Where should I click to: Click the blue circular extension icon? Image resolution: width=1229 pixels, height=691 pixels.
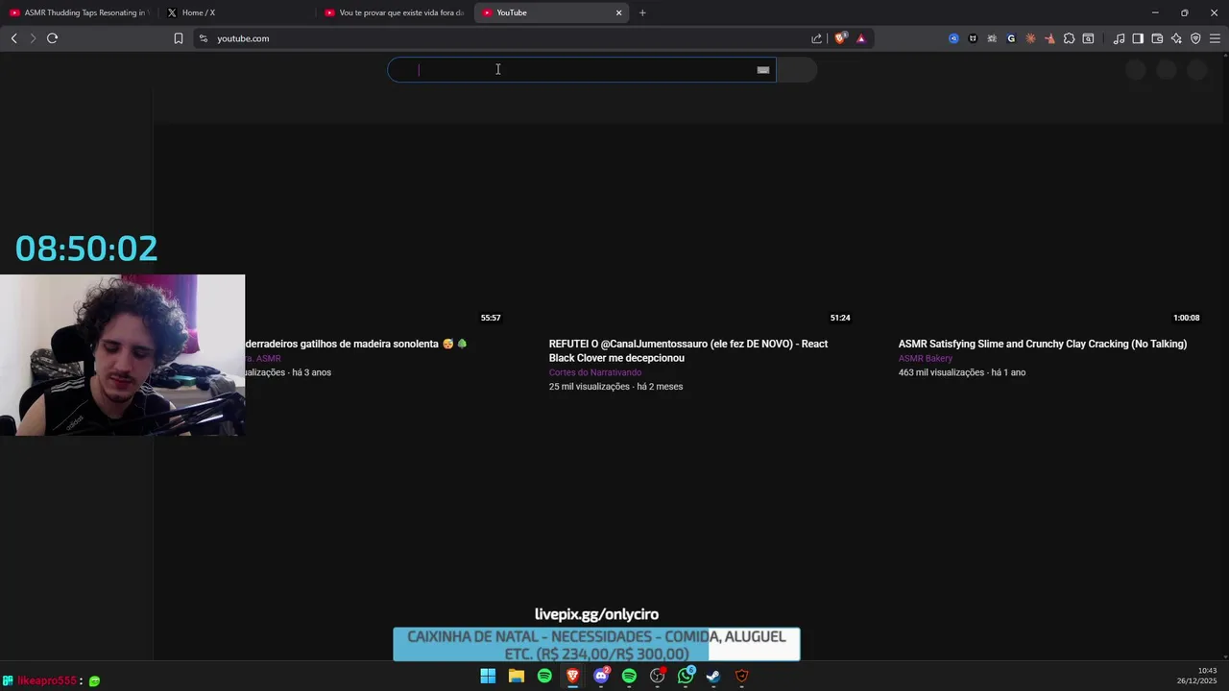953,38
